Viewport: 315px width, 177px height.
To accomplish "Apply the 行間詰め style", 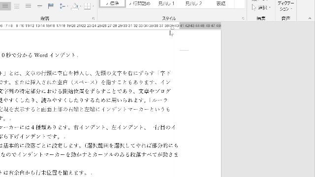I will [x=140, y=3].
